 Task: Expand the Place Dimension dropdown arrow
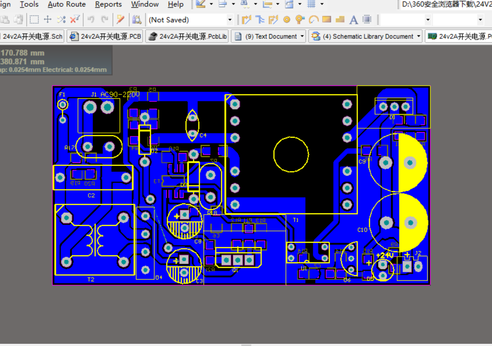click(278, 4)
